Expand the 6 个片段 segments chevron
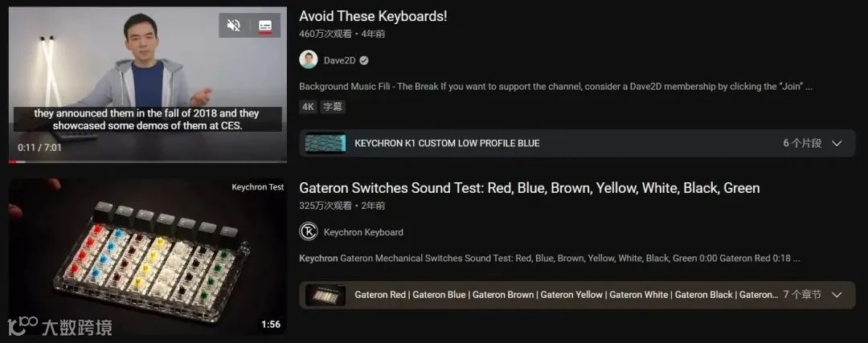The image size is (868, 343). (x=837, y=143)
